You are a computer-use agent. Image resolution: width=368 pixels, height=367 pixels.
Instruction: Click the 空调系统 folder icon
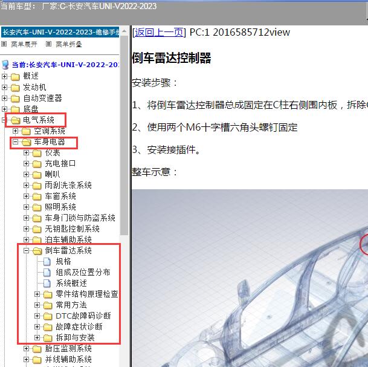26,131
